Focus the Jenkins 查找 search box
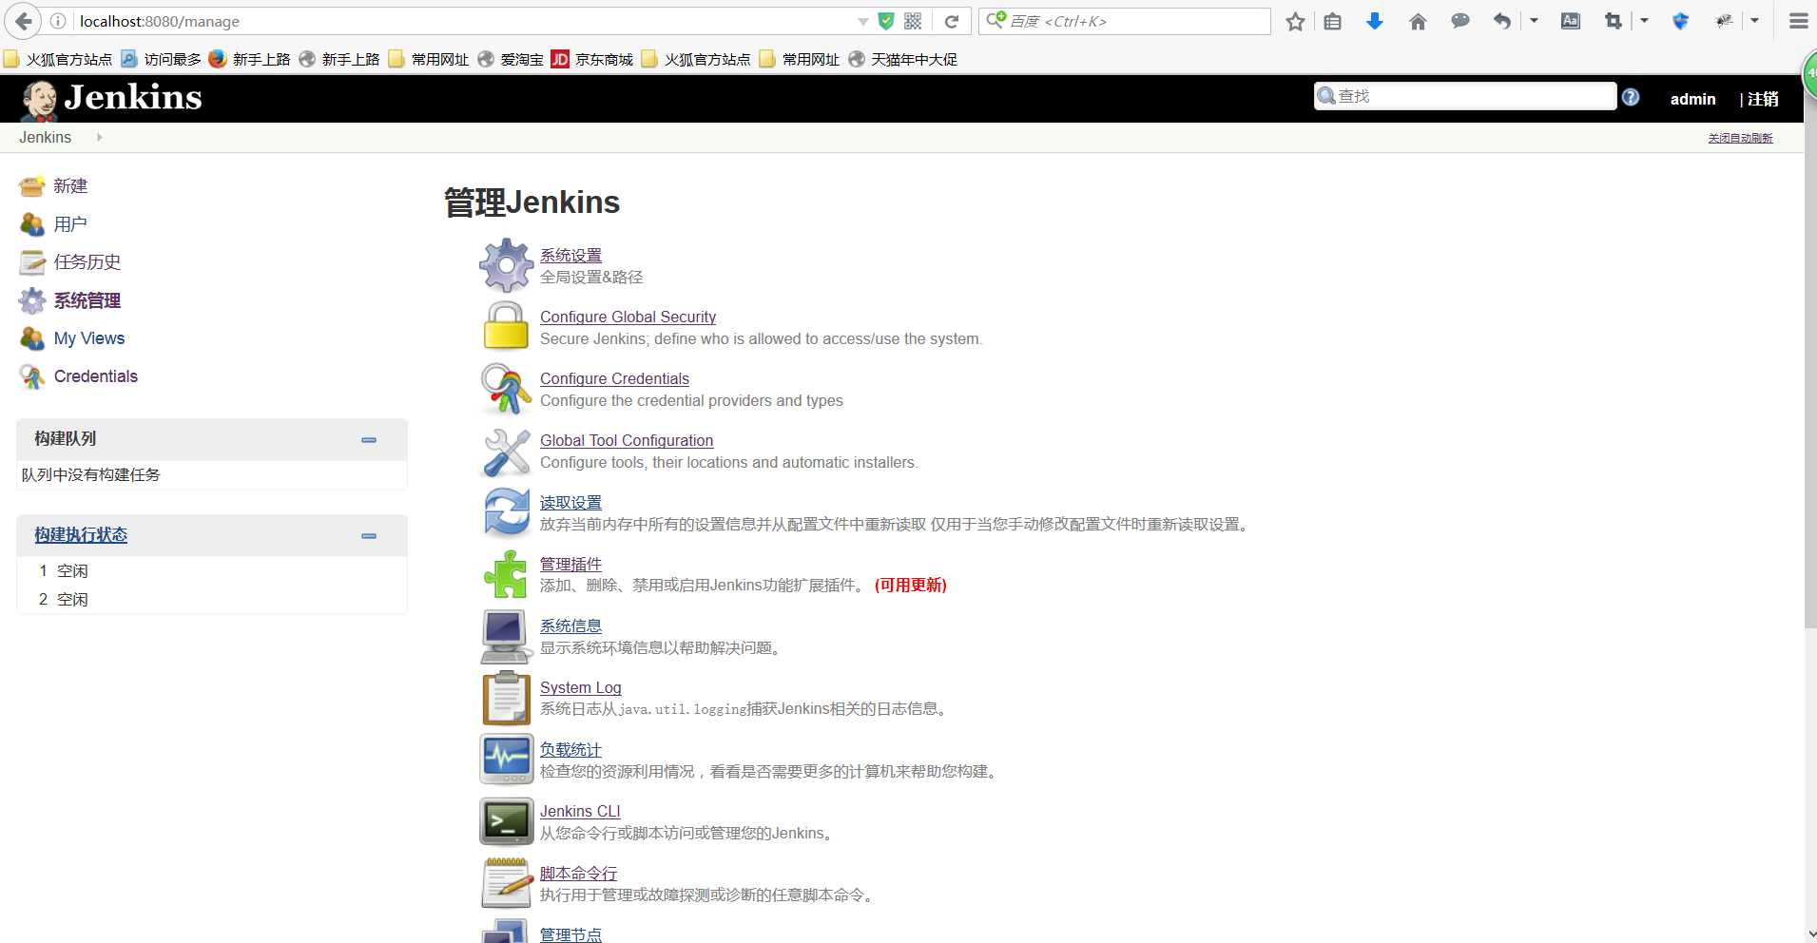 click(1464, 96)
